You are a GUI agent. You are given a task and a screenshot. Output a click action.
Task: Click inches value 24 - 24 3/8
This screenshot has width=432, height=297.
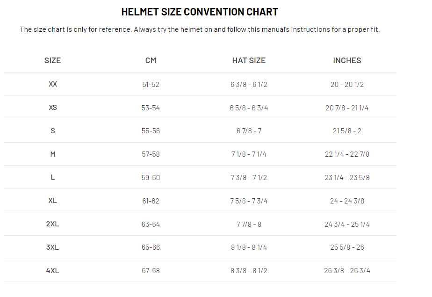click(347, 201)
